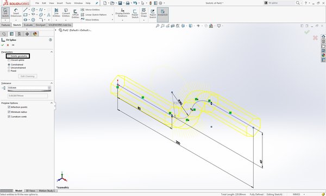Select the Offset Entities tool
Screen dimensions: 326x196
(76, 14)
